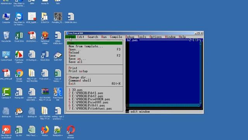
Task: Open recent file E:\PASCAL8\bt2.pas
Action: 95,96
